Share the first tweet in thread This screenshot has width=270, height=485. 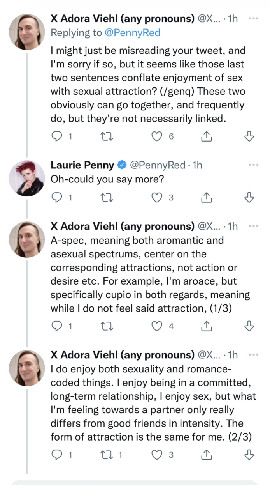[207, 136]
